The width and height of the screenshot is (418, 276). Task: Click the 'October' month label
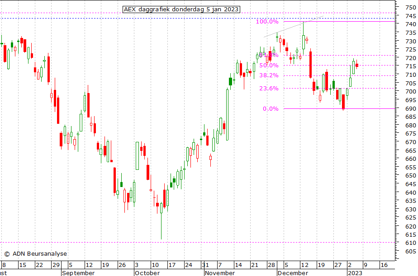pyautogui.click(x=147, y=273)
